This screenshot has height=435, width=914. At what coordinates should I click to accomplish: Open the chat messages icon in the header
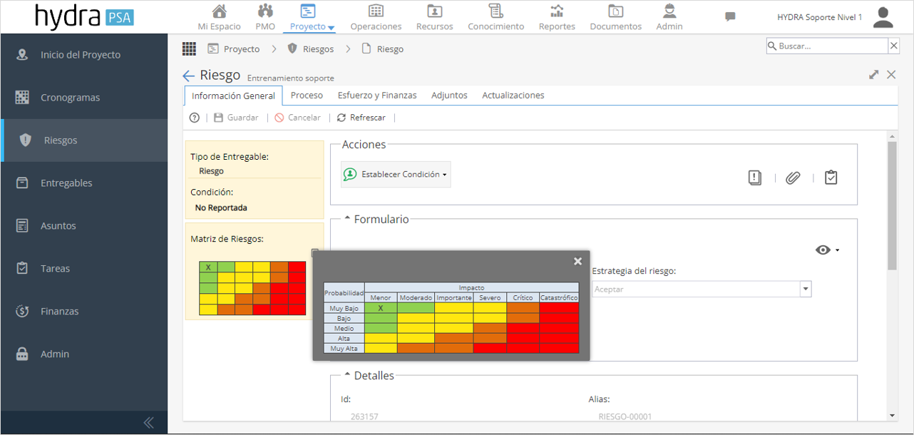coord(730,16)
